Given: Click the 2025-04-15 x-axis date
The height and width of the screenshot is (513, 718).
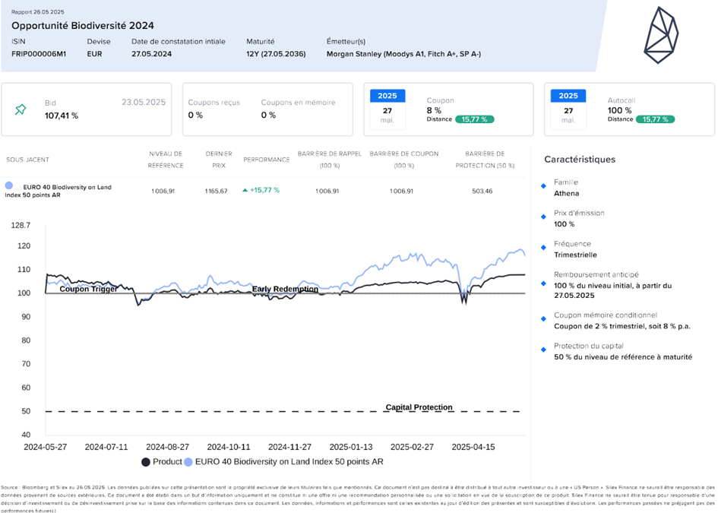Looking at the screenshot, I should pyautogui.click(x=473, y=447).
